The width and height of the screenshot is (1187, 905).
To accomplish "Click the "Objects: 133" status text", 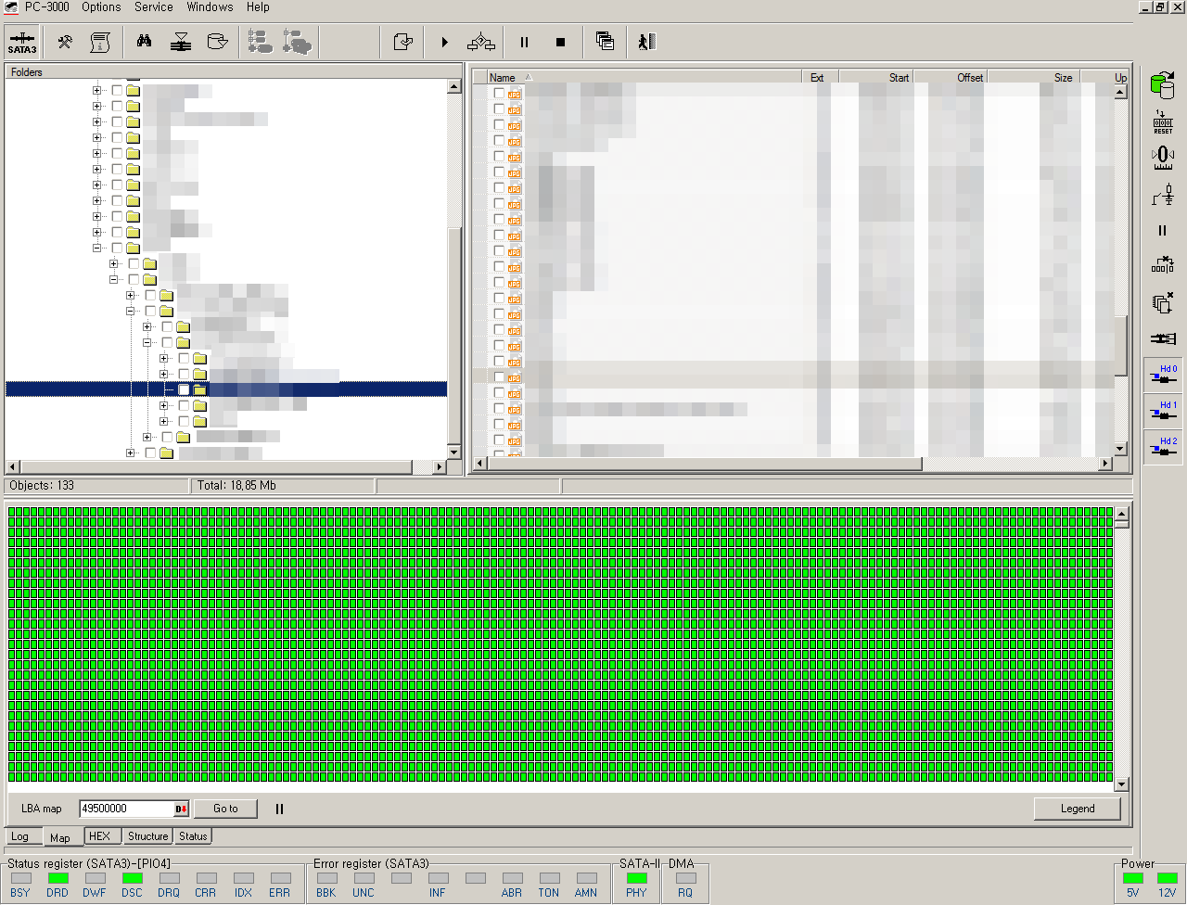I will point(41,486).
